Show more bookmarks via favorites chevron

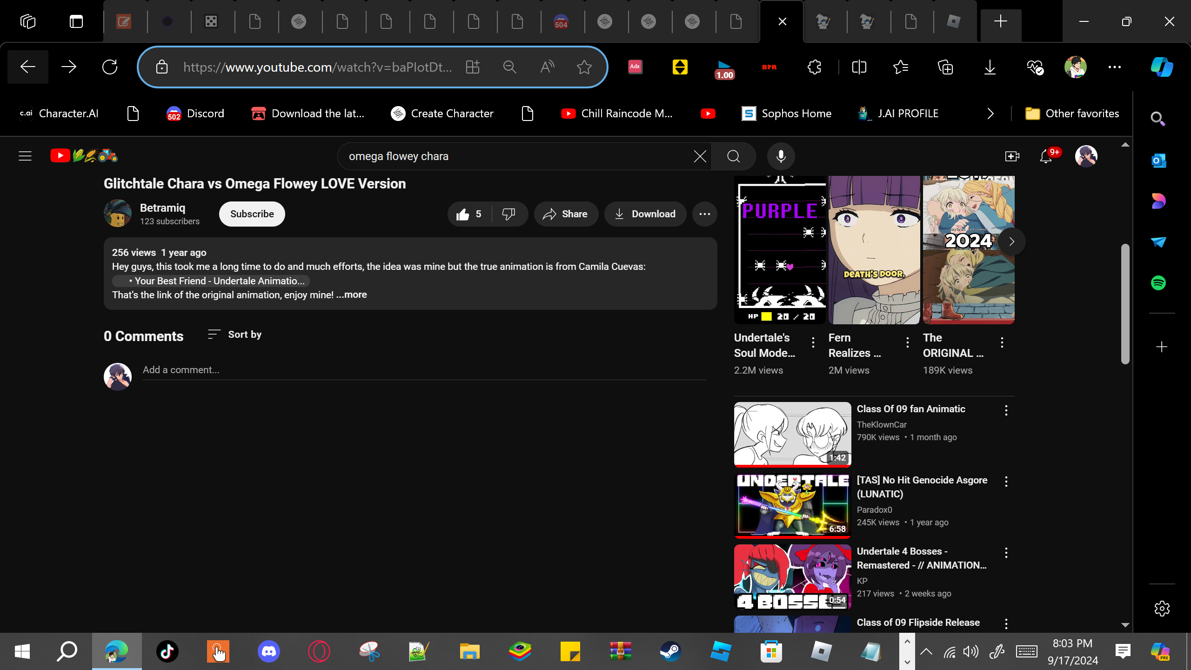[990, 114]
